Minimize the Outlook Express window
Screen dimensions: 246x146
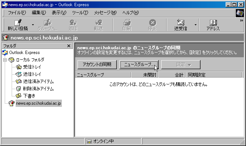228,5
